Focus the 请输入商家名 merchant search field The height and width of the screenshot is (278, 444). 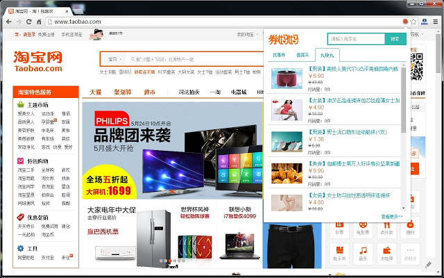pyautogui.click(x=356, y=39)
